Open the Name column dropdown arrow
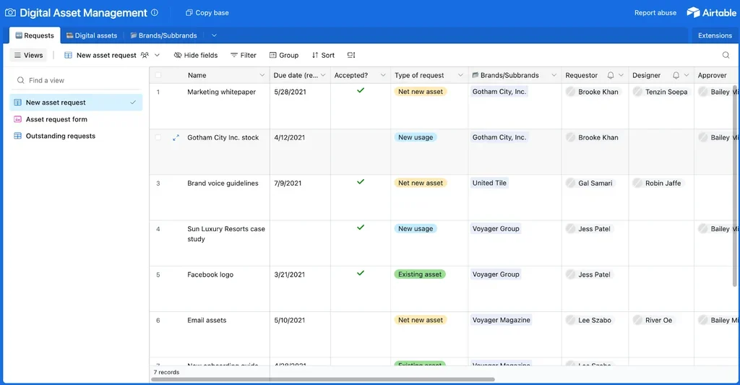This screenshot has width=740, height=385. point(262,76)
